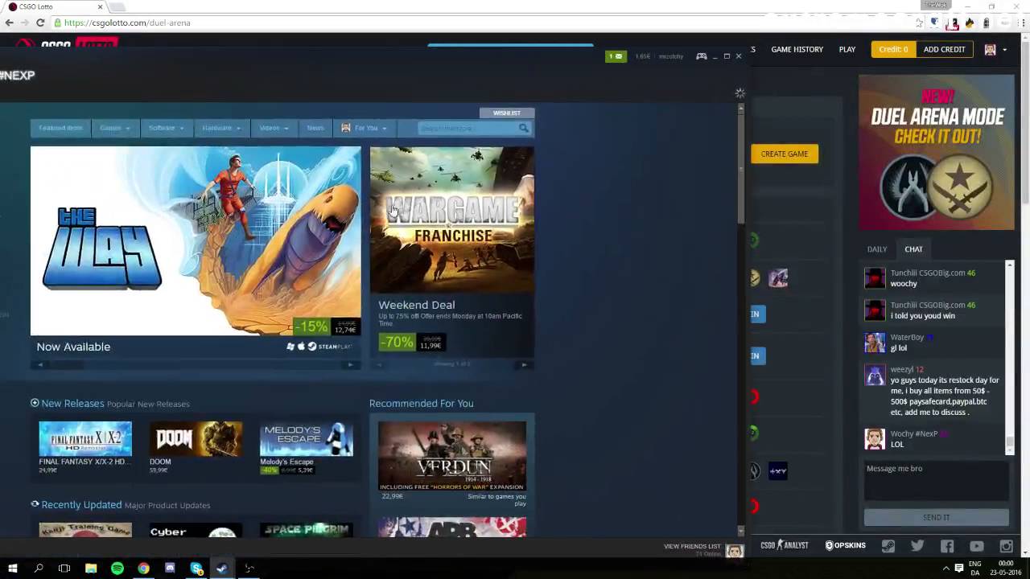The image size is (1030, 579).
Task: Click the Credit: 0 button
Action: click(x=893, y=50)
